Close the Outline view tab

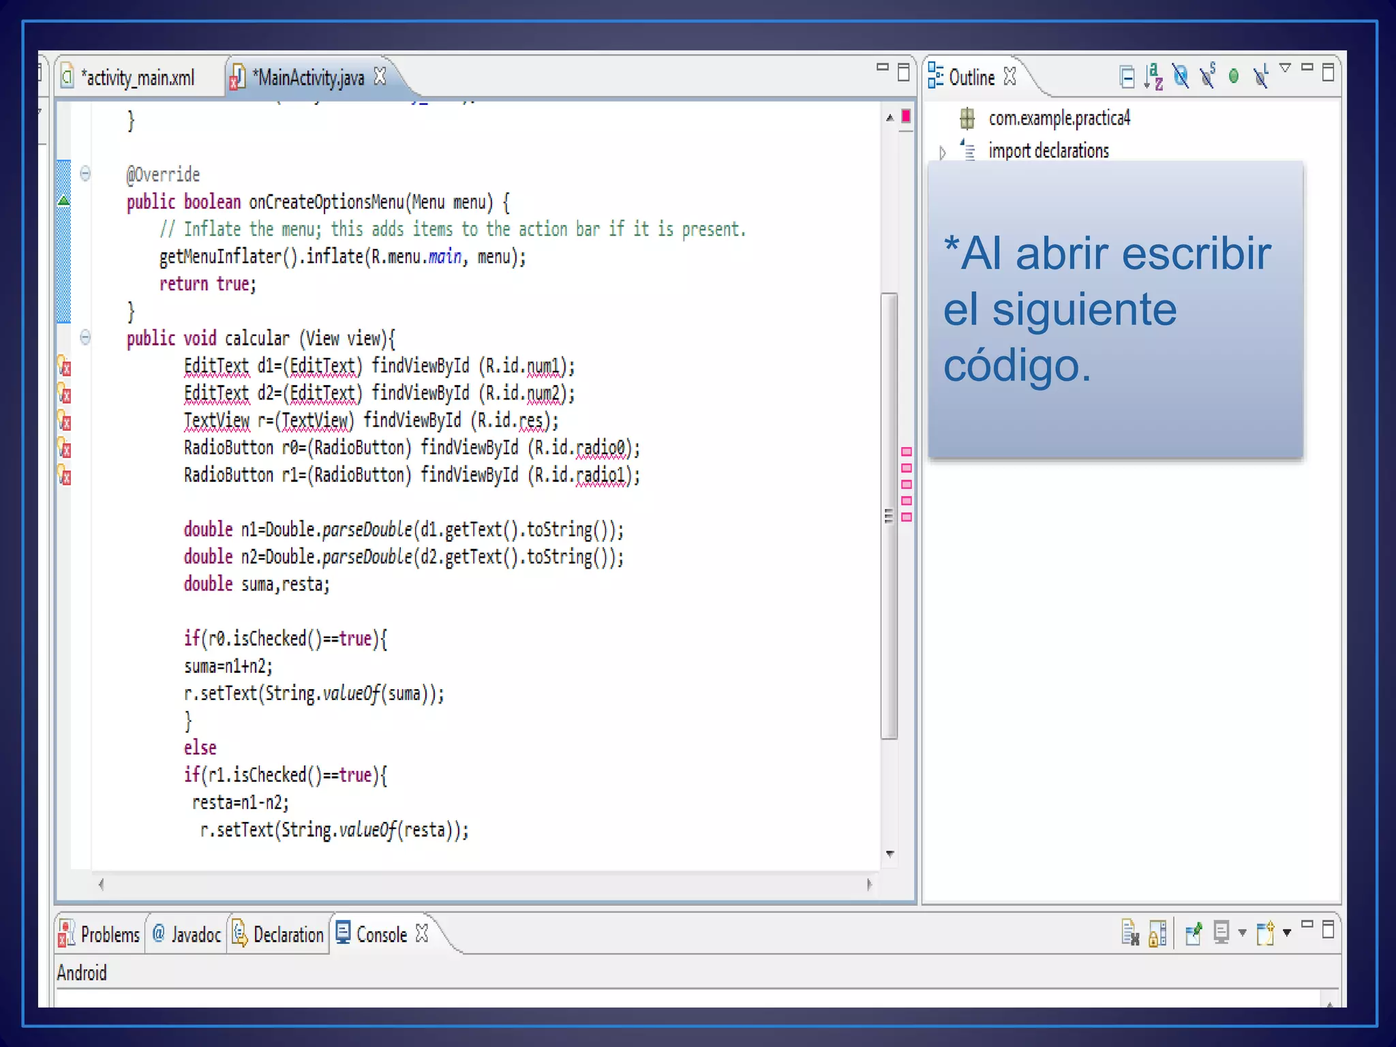(1010, 76)
